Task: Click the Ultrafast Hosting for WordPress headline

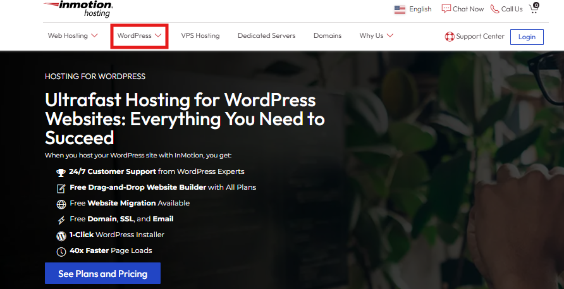Action: pos(185,119)
